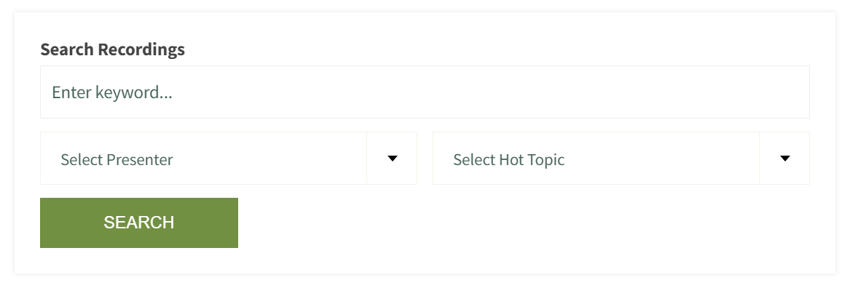
Task: Open the Select Hot Topic dropdown
Action: (621, 158)
